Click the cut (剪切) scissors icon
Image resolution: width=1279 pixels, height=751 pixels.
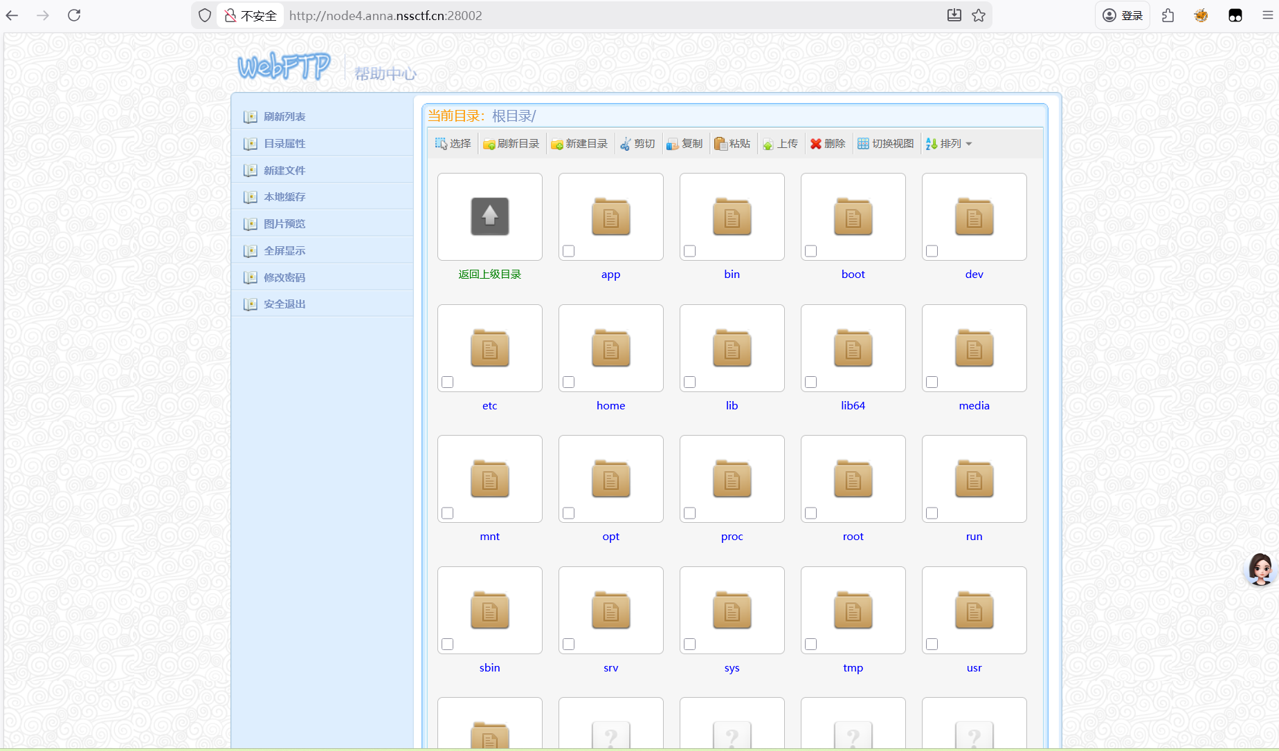[626, 144]
